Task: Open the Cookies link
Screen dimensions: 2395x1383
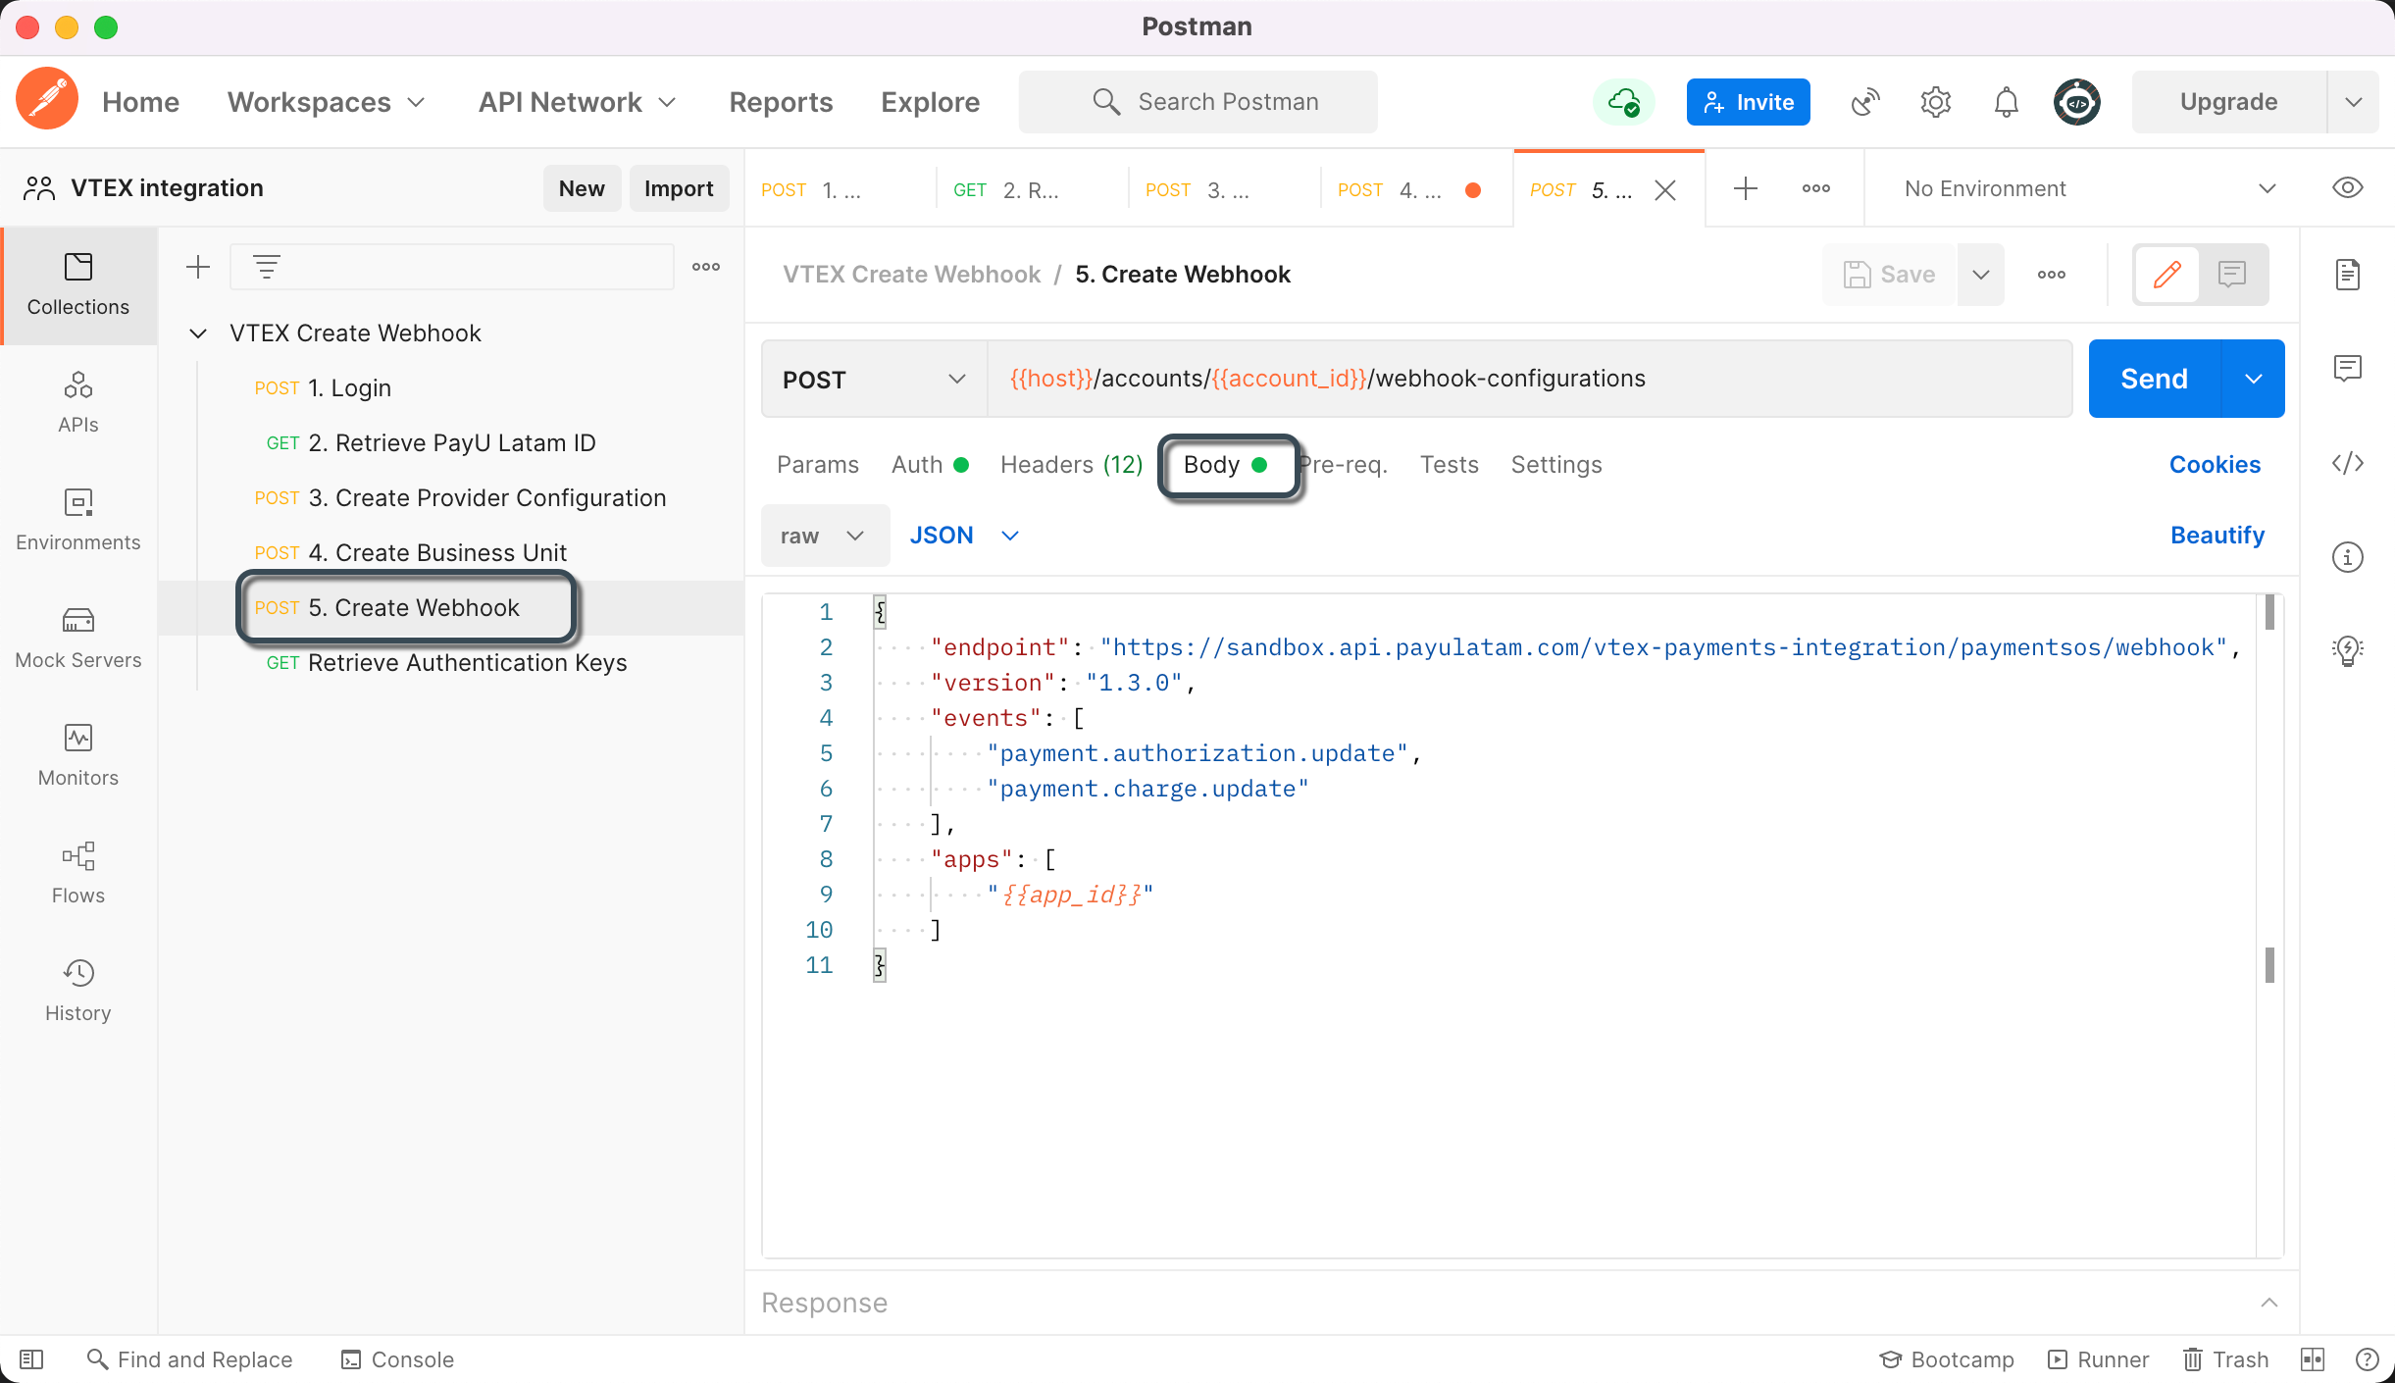Action: point(2215,465)
